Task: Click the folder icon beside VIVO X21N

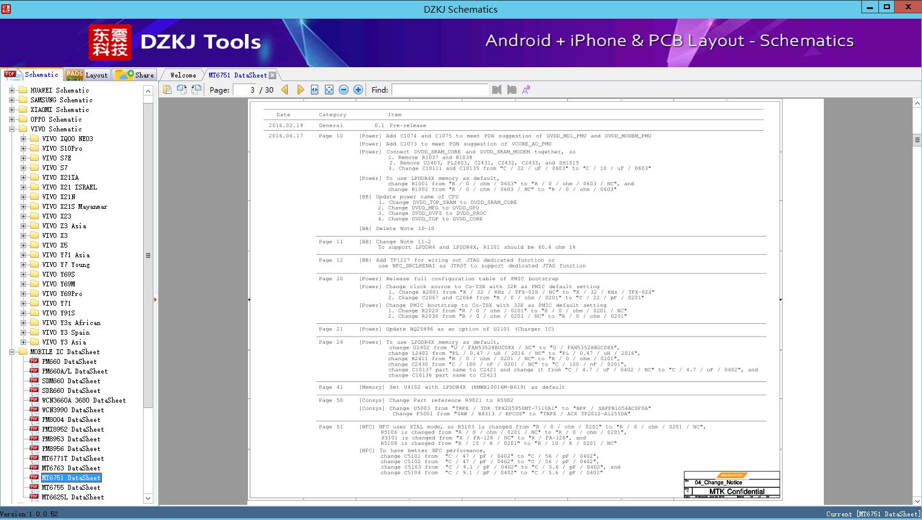Action: (35, 197)
